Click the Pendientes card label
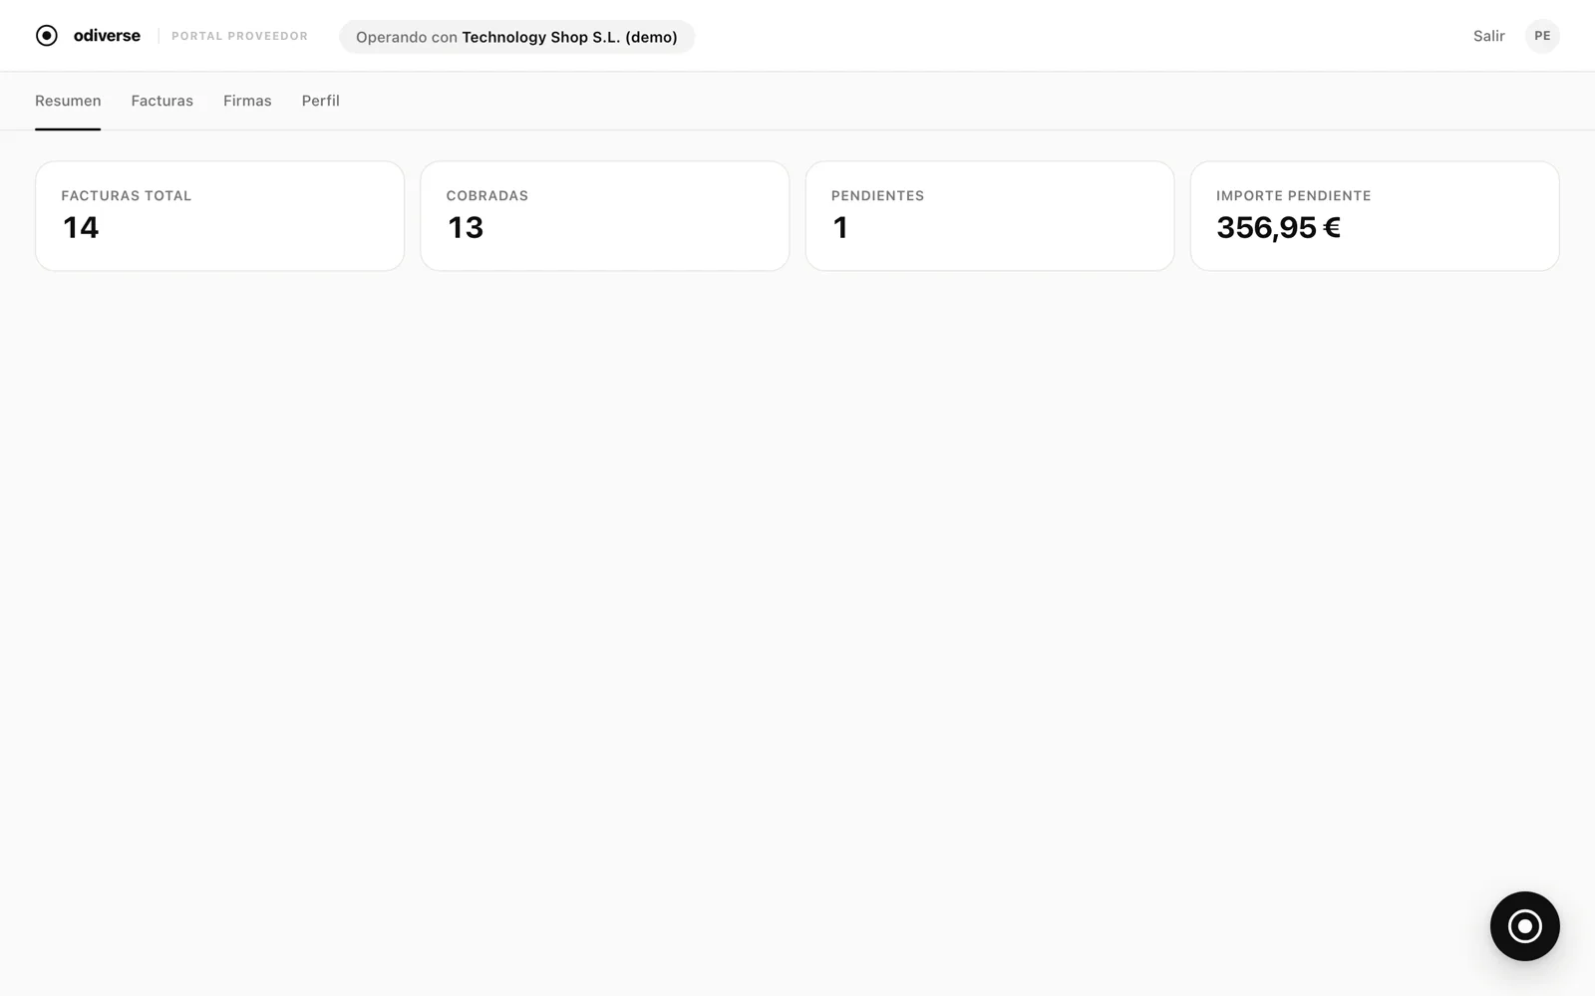The width and height of the screenshot is (1595, 996). (877, 196)
